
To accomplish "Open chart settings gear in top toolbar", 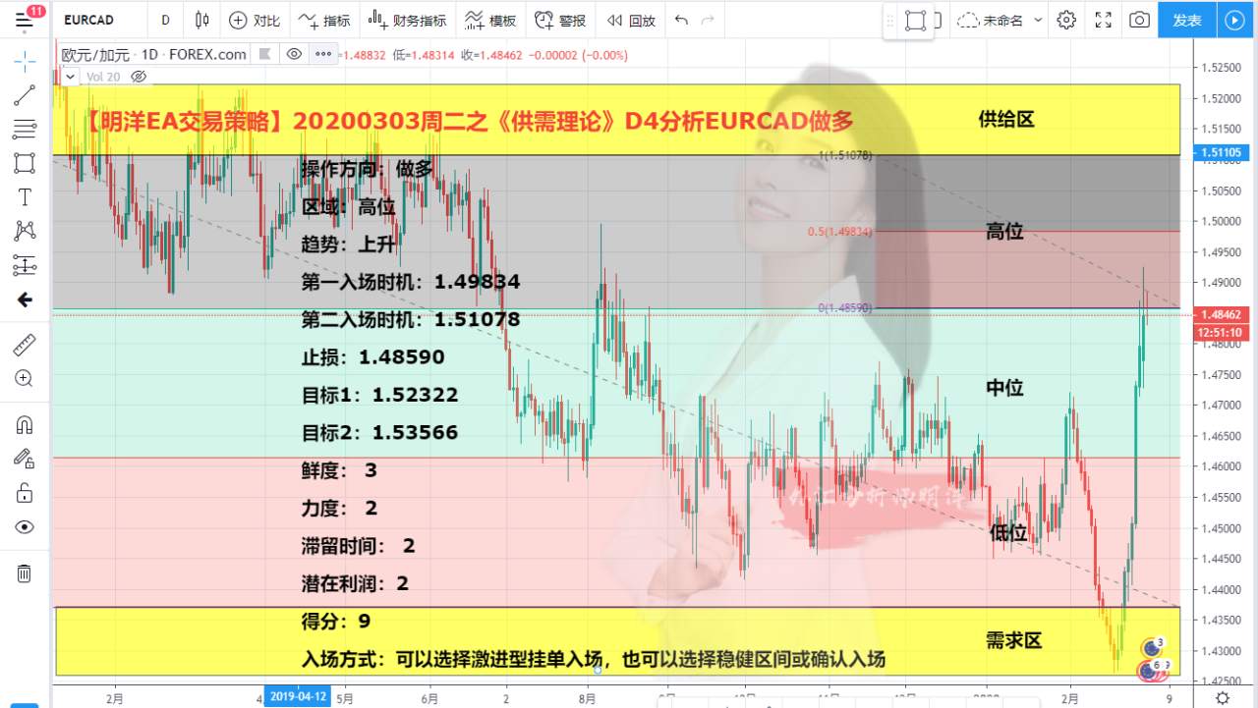I will pyautogui.click(x=1066, y=20).
